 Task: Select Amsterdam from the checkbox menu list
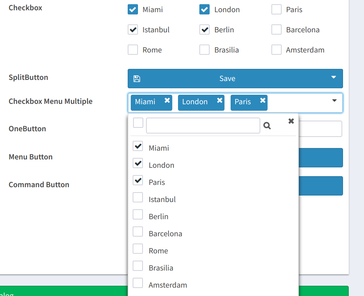138,283
